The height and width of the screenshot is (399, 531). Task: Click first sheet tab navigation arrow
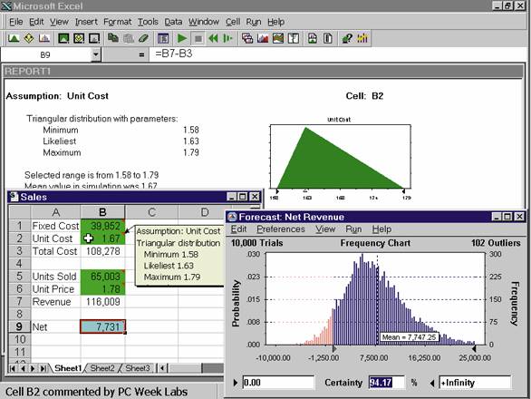pos(13,368)
